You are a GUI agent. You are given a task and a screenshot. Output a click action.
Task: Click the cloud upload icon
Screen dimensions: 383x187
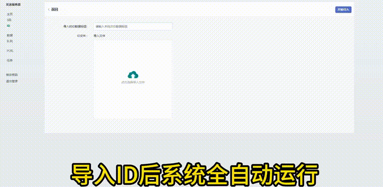point(133,75)
